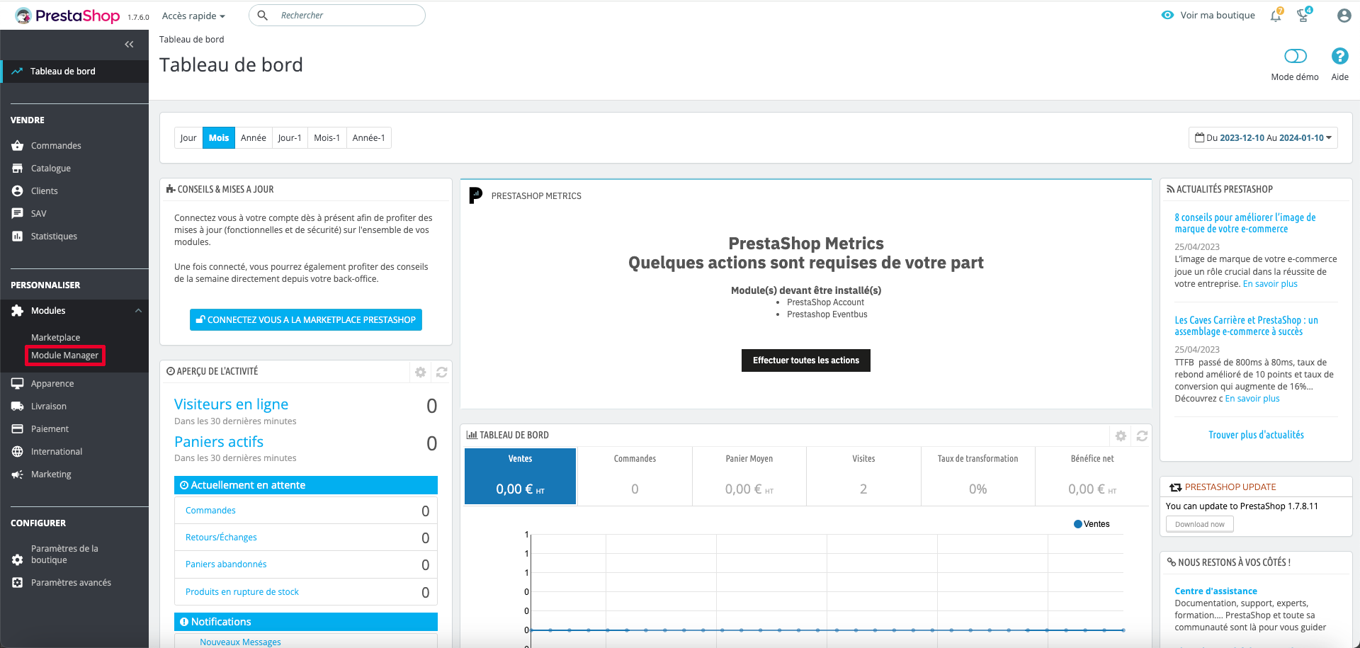Image resolution: width=1360 pixels, height=648 pixels.
Task: Select the Taux de transformation metric tile
Action: 978,476
